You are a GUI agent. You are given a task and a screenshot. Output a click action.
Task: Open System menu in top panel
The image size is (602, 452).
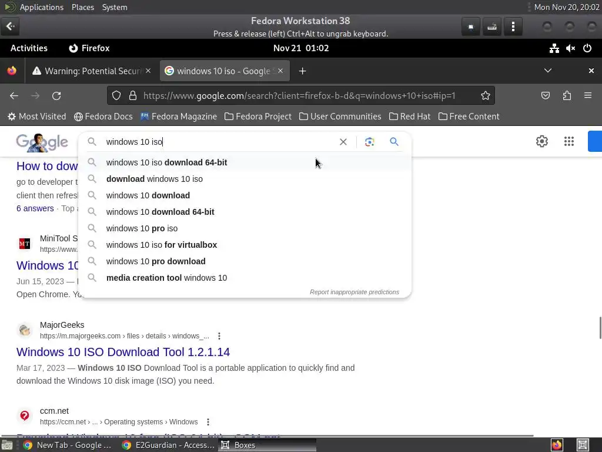coord(115,7)
